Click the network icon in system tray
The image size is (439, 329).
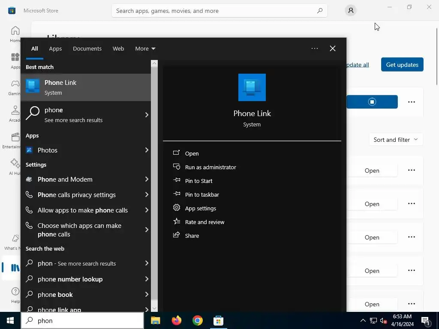(373, 320)
